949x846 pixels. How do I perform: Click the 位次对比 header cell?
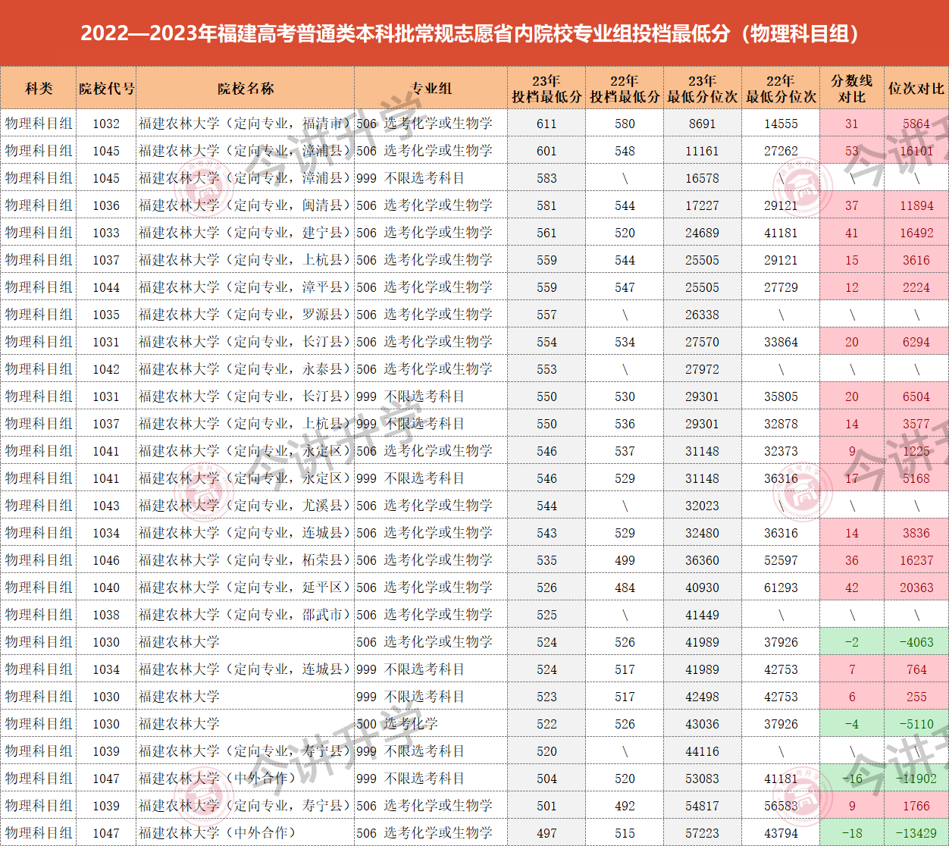[x=916, y=89]
